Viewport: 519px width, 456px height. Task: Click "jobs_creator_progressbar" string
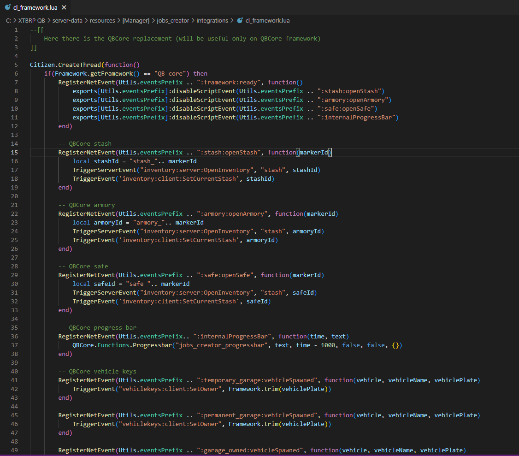point(221,345)
